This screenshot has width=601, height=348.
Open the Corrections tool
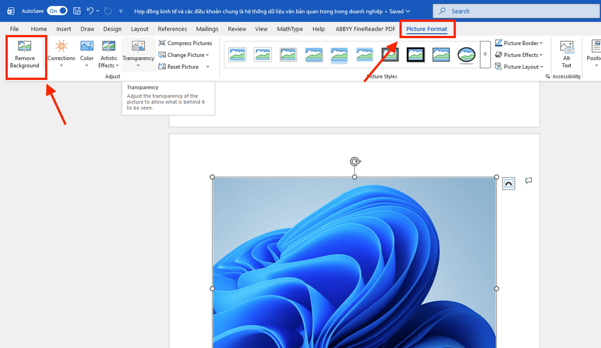click(61, 54)
